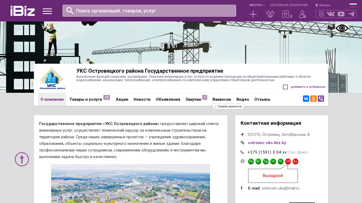Switch to 'Товары и услуги' tab

(86, 99)
